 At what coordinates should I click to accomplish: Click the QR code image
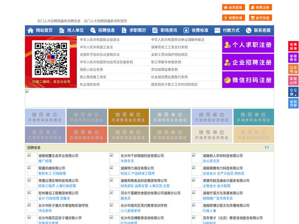pyautogui.click(x=51, y=59)
